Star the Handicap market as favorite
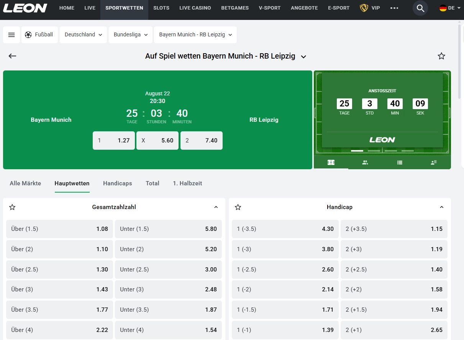 [238, 207]
